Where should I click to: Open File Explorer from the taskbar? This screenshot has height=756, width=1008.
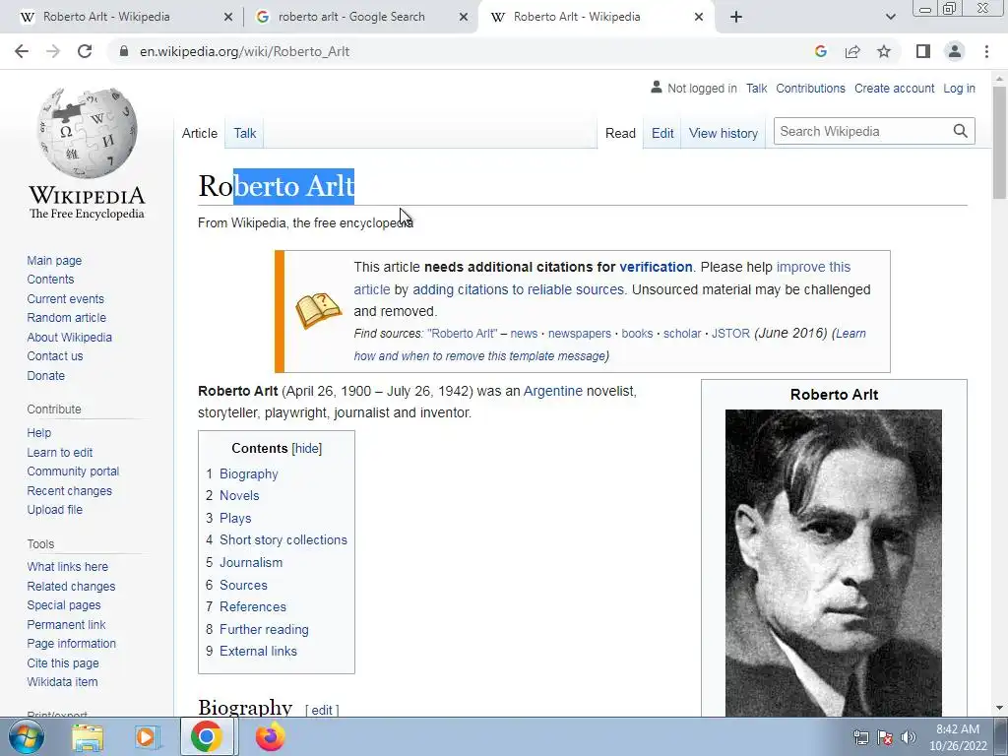tap(88, 736)
